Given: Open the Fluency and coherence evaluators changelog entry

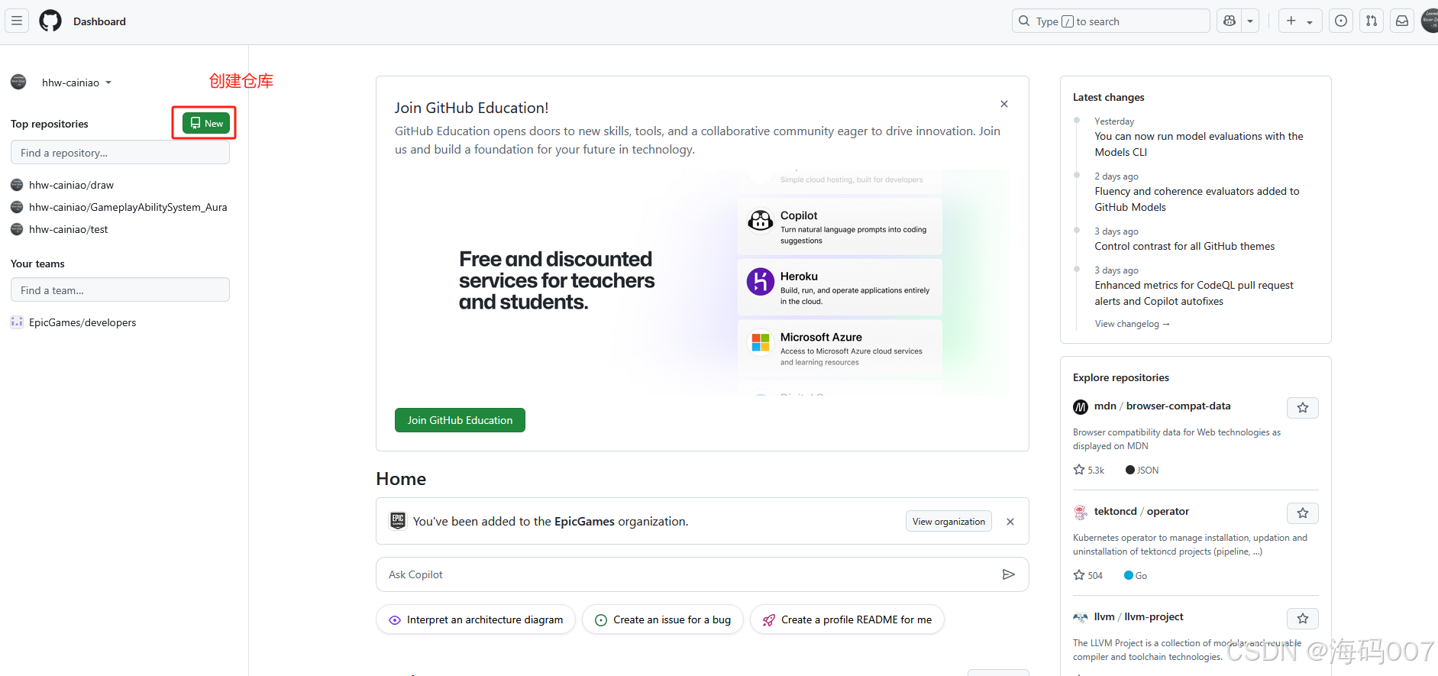Looking at the screenshot, I should tap(1197, 199).
